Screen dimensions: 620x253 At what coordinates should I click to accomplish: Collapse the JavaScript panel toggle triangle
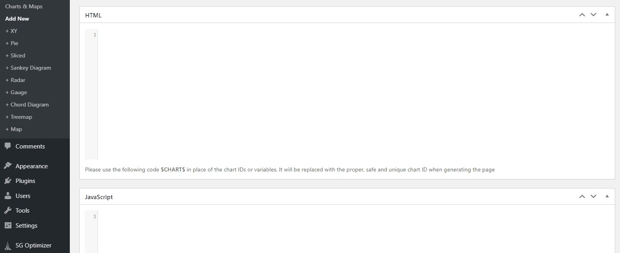pyautogui.click(x=607, y=196)
